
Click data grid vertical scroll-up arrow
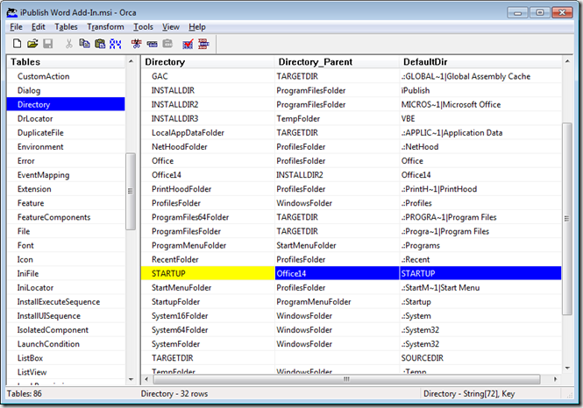pos(567,61)
